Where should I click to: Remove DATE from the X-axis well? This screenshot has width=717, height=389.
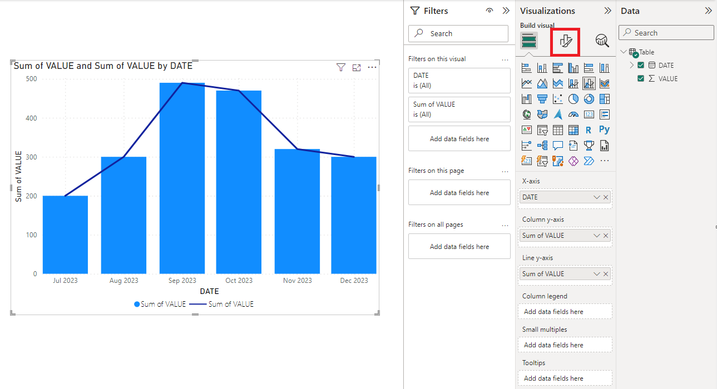(x=606, y=197)
